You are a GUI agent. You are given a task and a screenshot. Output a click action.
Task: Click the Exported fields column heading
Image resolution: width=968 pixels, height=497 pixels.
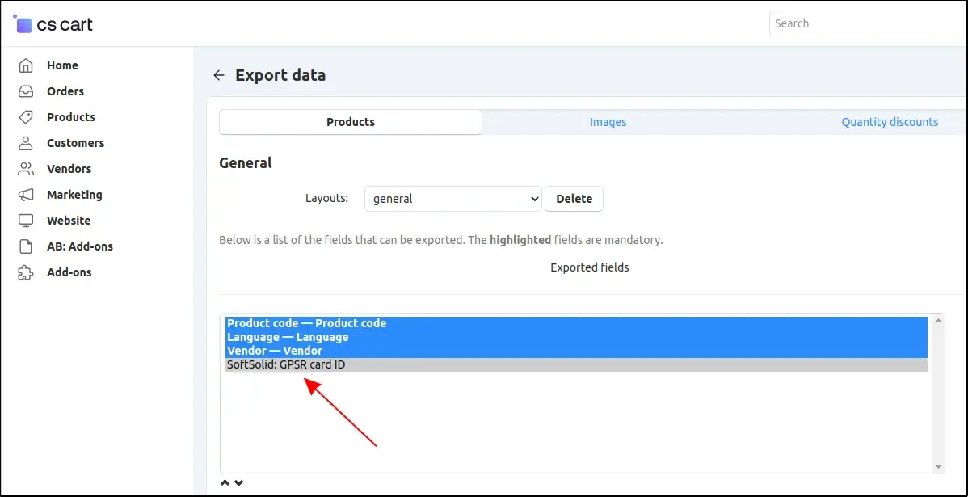click(590, 267)
